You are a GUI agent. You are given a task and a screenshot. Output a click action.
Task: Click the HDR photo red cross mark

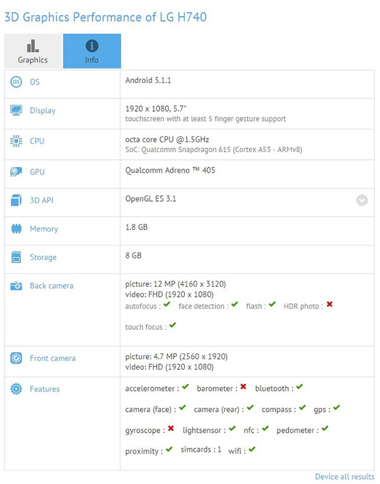click(x=329, y=304)
